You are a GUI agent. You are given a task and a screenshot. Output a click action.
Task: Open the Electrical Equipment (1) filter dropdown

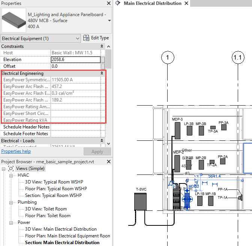78,38
